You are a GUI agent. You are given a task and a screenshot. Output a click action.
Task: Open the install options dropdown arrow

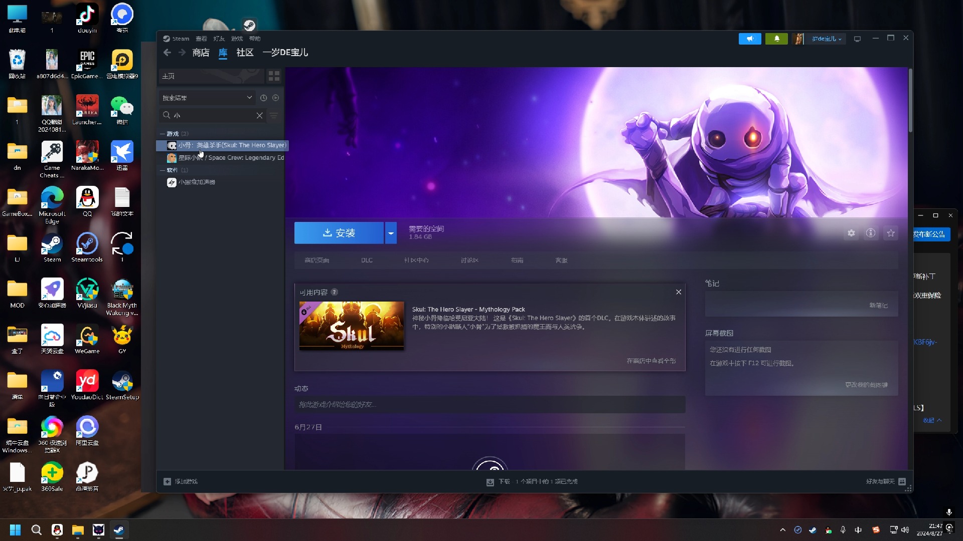click(x=391, y=233)
